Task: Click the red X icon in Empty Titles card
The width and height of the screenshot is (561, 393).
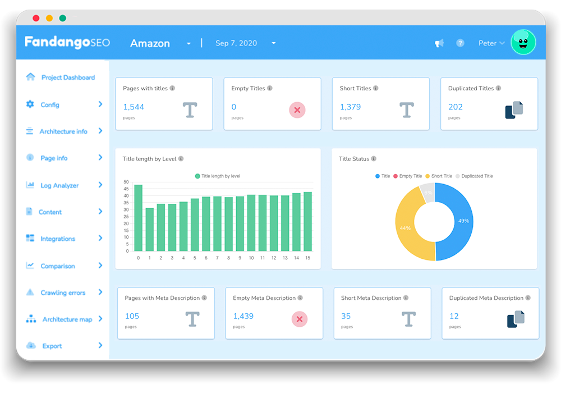Action: pyautogui.click(x=297, y=110)
